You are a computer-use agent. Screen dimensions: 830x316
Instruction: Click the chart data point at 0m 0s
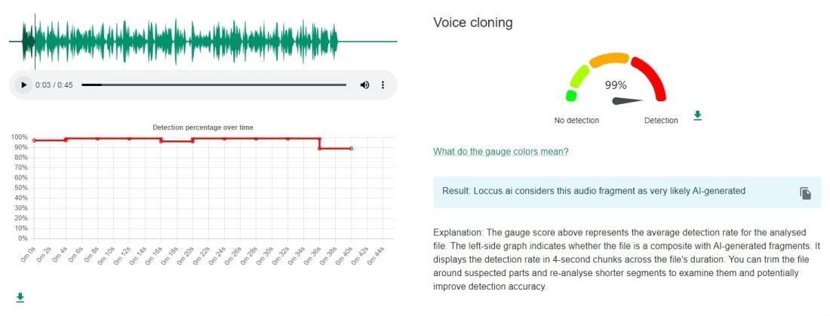point(34,140)
